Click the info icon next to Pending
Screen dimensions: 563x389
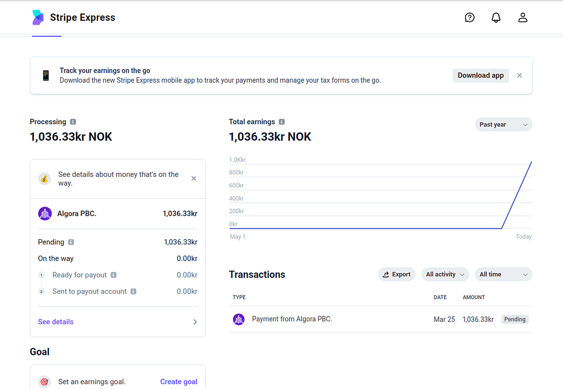pos(71,242)
